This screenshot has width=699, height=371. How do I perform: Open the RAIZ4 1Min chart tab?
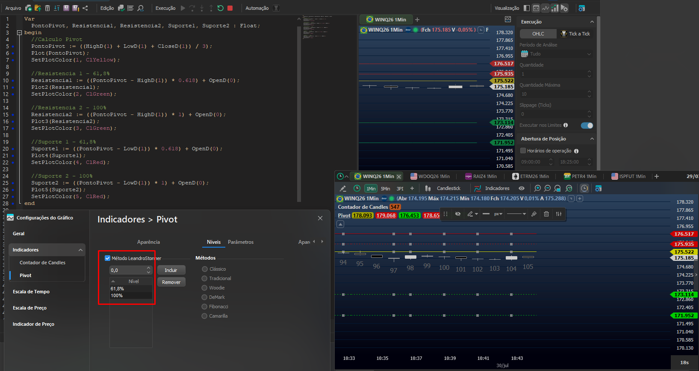pos(481,176)
